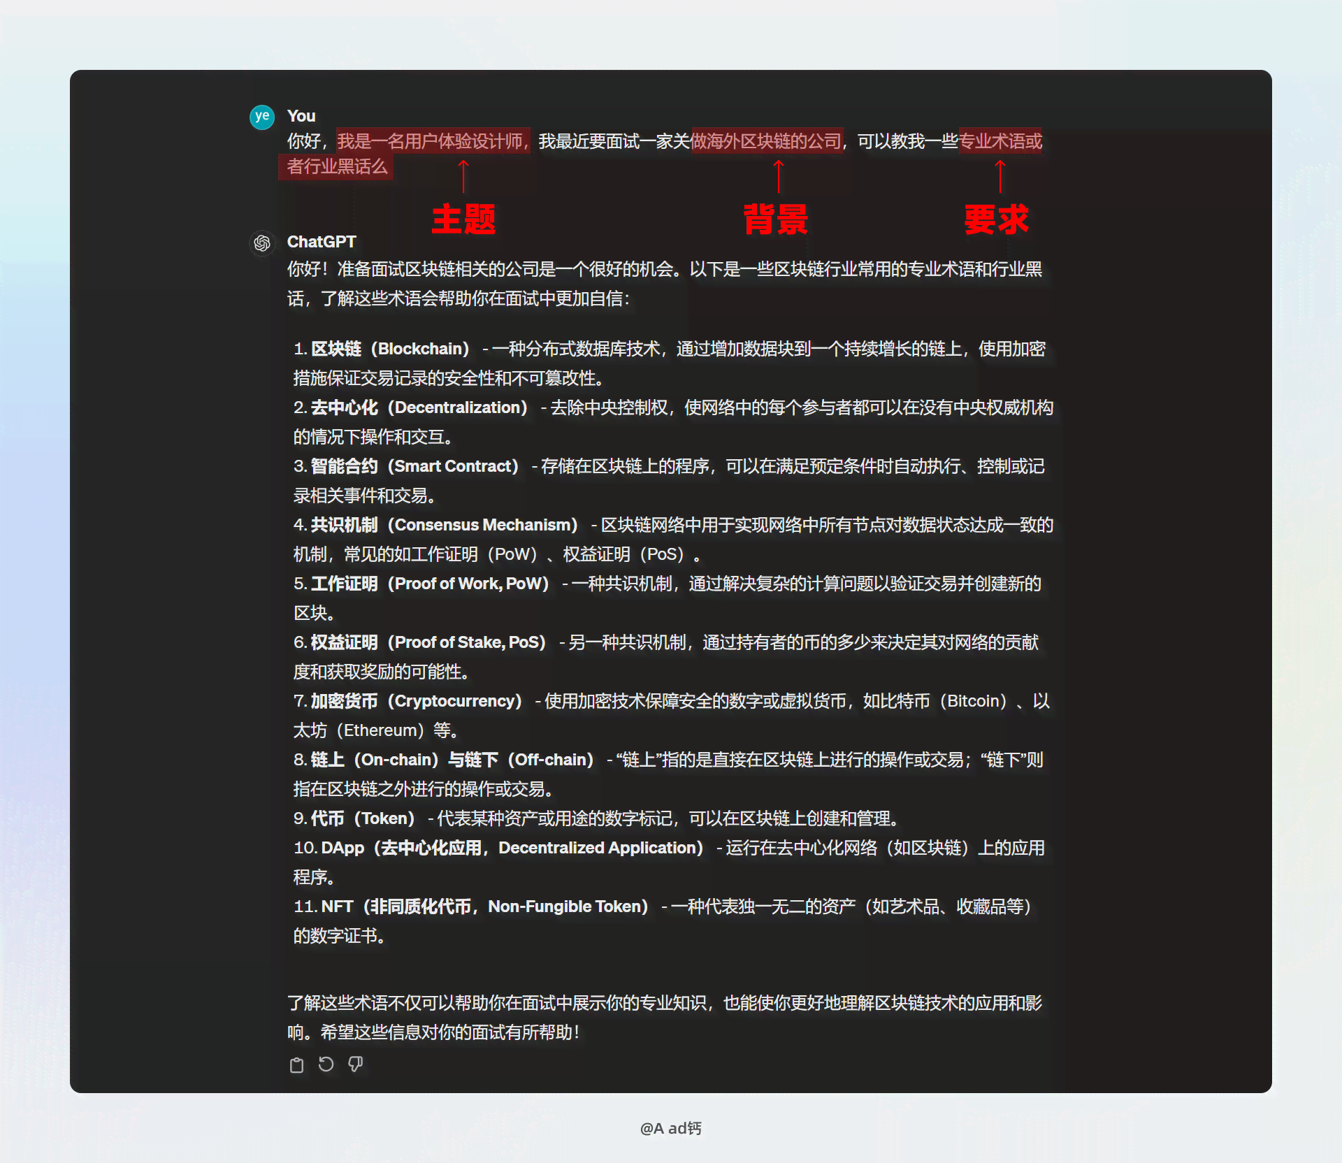Copy the ChatGPT response with clipboard icon
The image size is (1342, 1163).
(x=296, y=1064)
